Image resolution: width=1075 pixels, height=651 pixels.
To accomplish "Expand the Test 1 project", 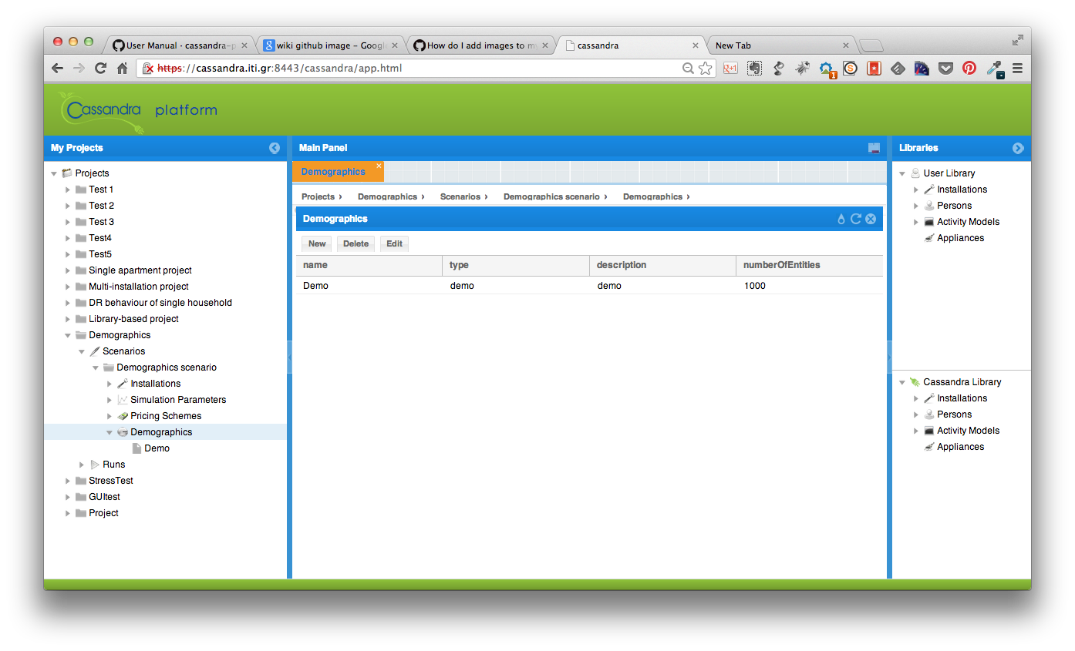I will point(68,190).
